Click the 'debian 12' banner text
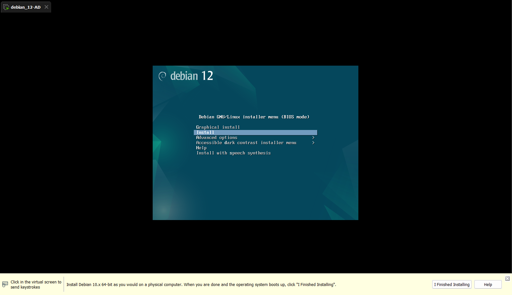 tap(192, 76)
